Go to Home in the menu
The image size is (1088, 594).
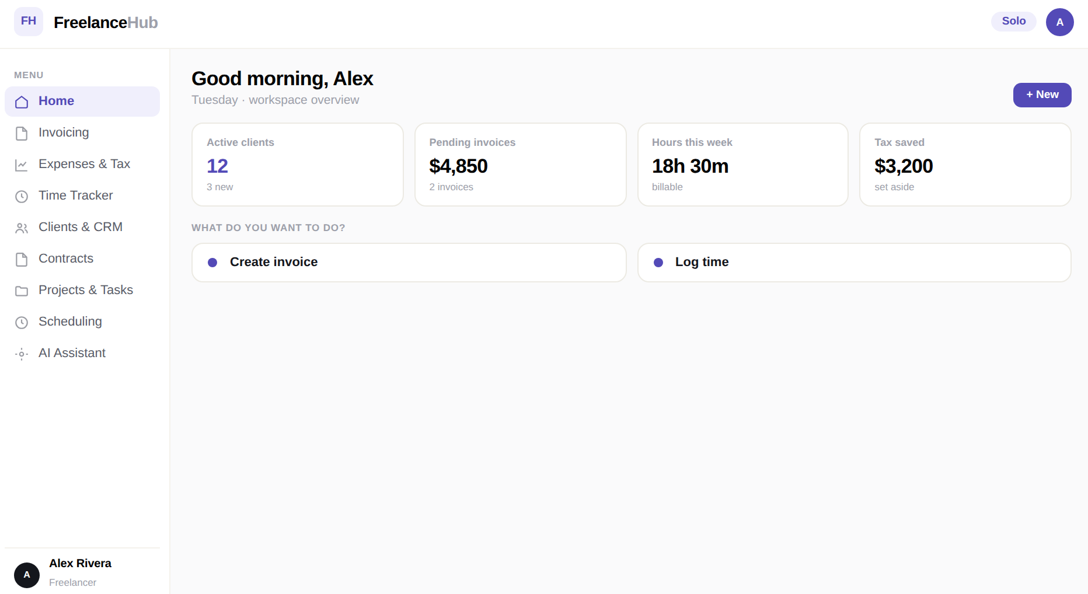[x=82, y=102]
